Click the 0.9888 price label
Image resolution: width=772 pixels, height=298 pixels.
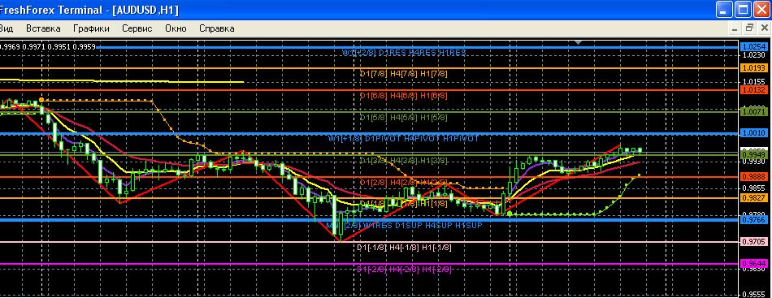(x=754, y=176)
